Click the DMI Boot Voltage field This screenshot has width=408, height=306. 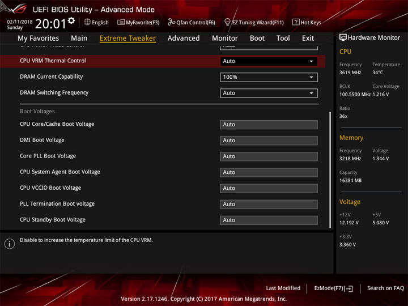[269, 141]
